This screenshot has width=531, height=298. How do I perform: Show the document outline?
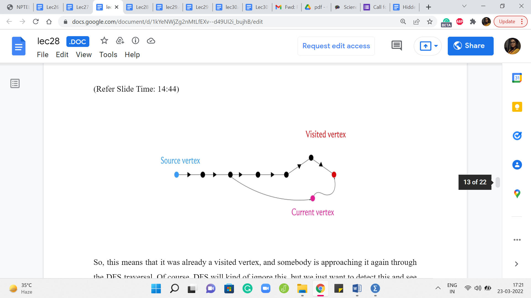click(x=15, y=83)
